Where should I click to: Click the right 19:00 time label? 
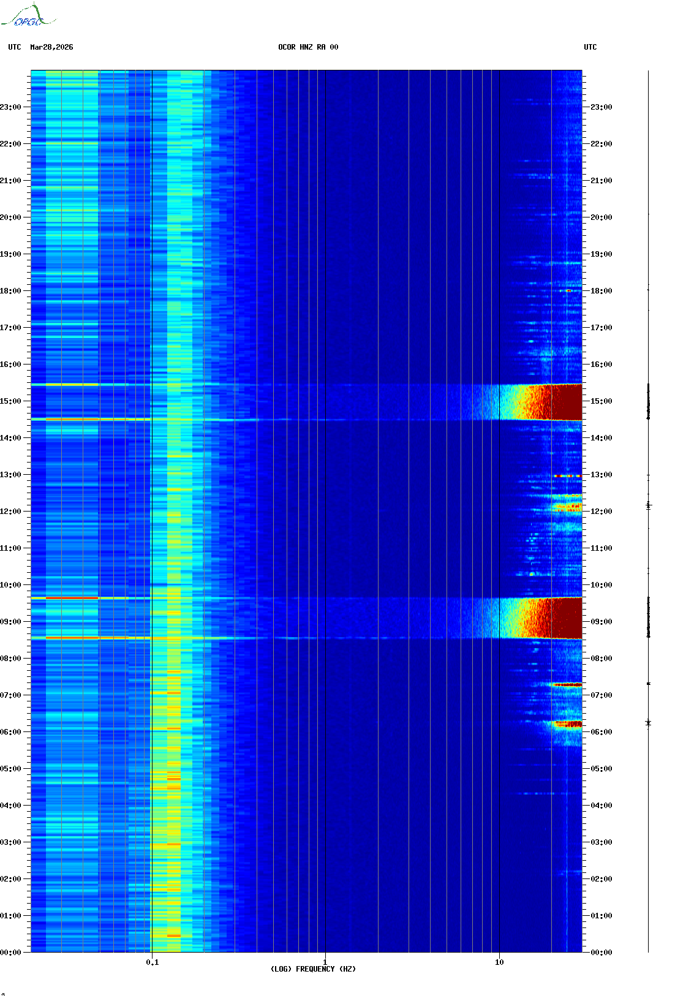[601, 254]
